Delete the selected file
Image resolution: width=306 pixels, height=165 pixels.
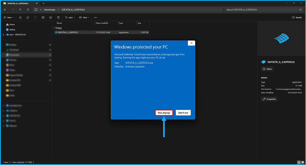(x=58, y=17)
